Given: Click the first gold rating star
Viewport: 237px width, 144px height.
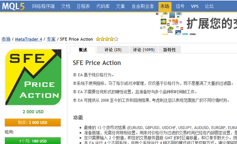Looking at the screenshot, I should [98, 39].
